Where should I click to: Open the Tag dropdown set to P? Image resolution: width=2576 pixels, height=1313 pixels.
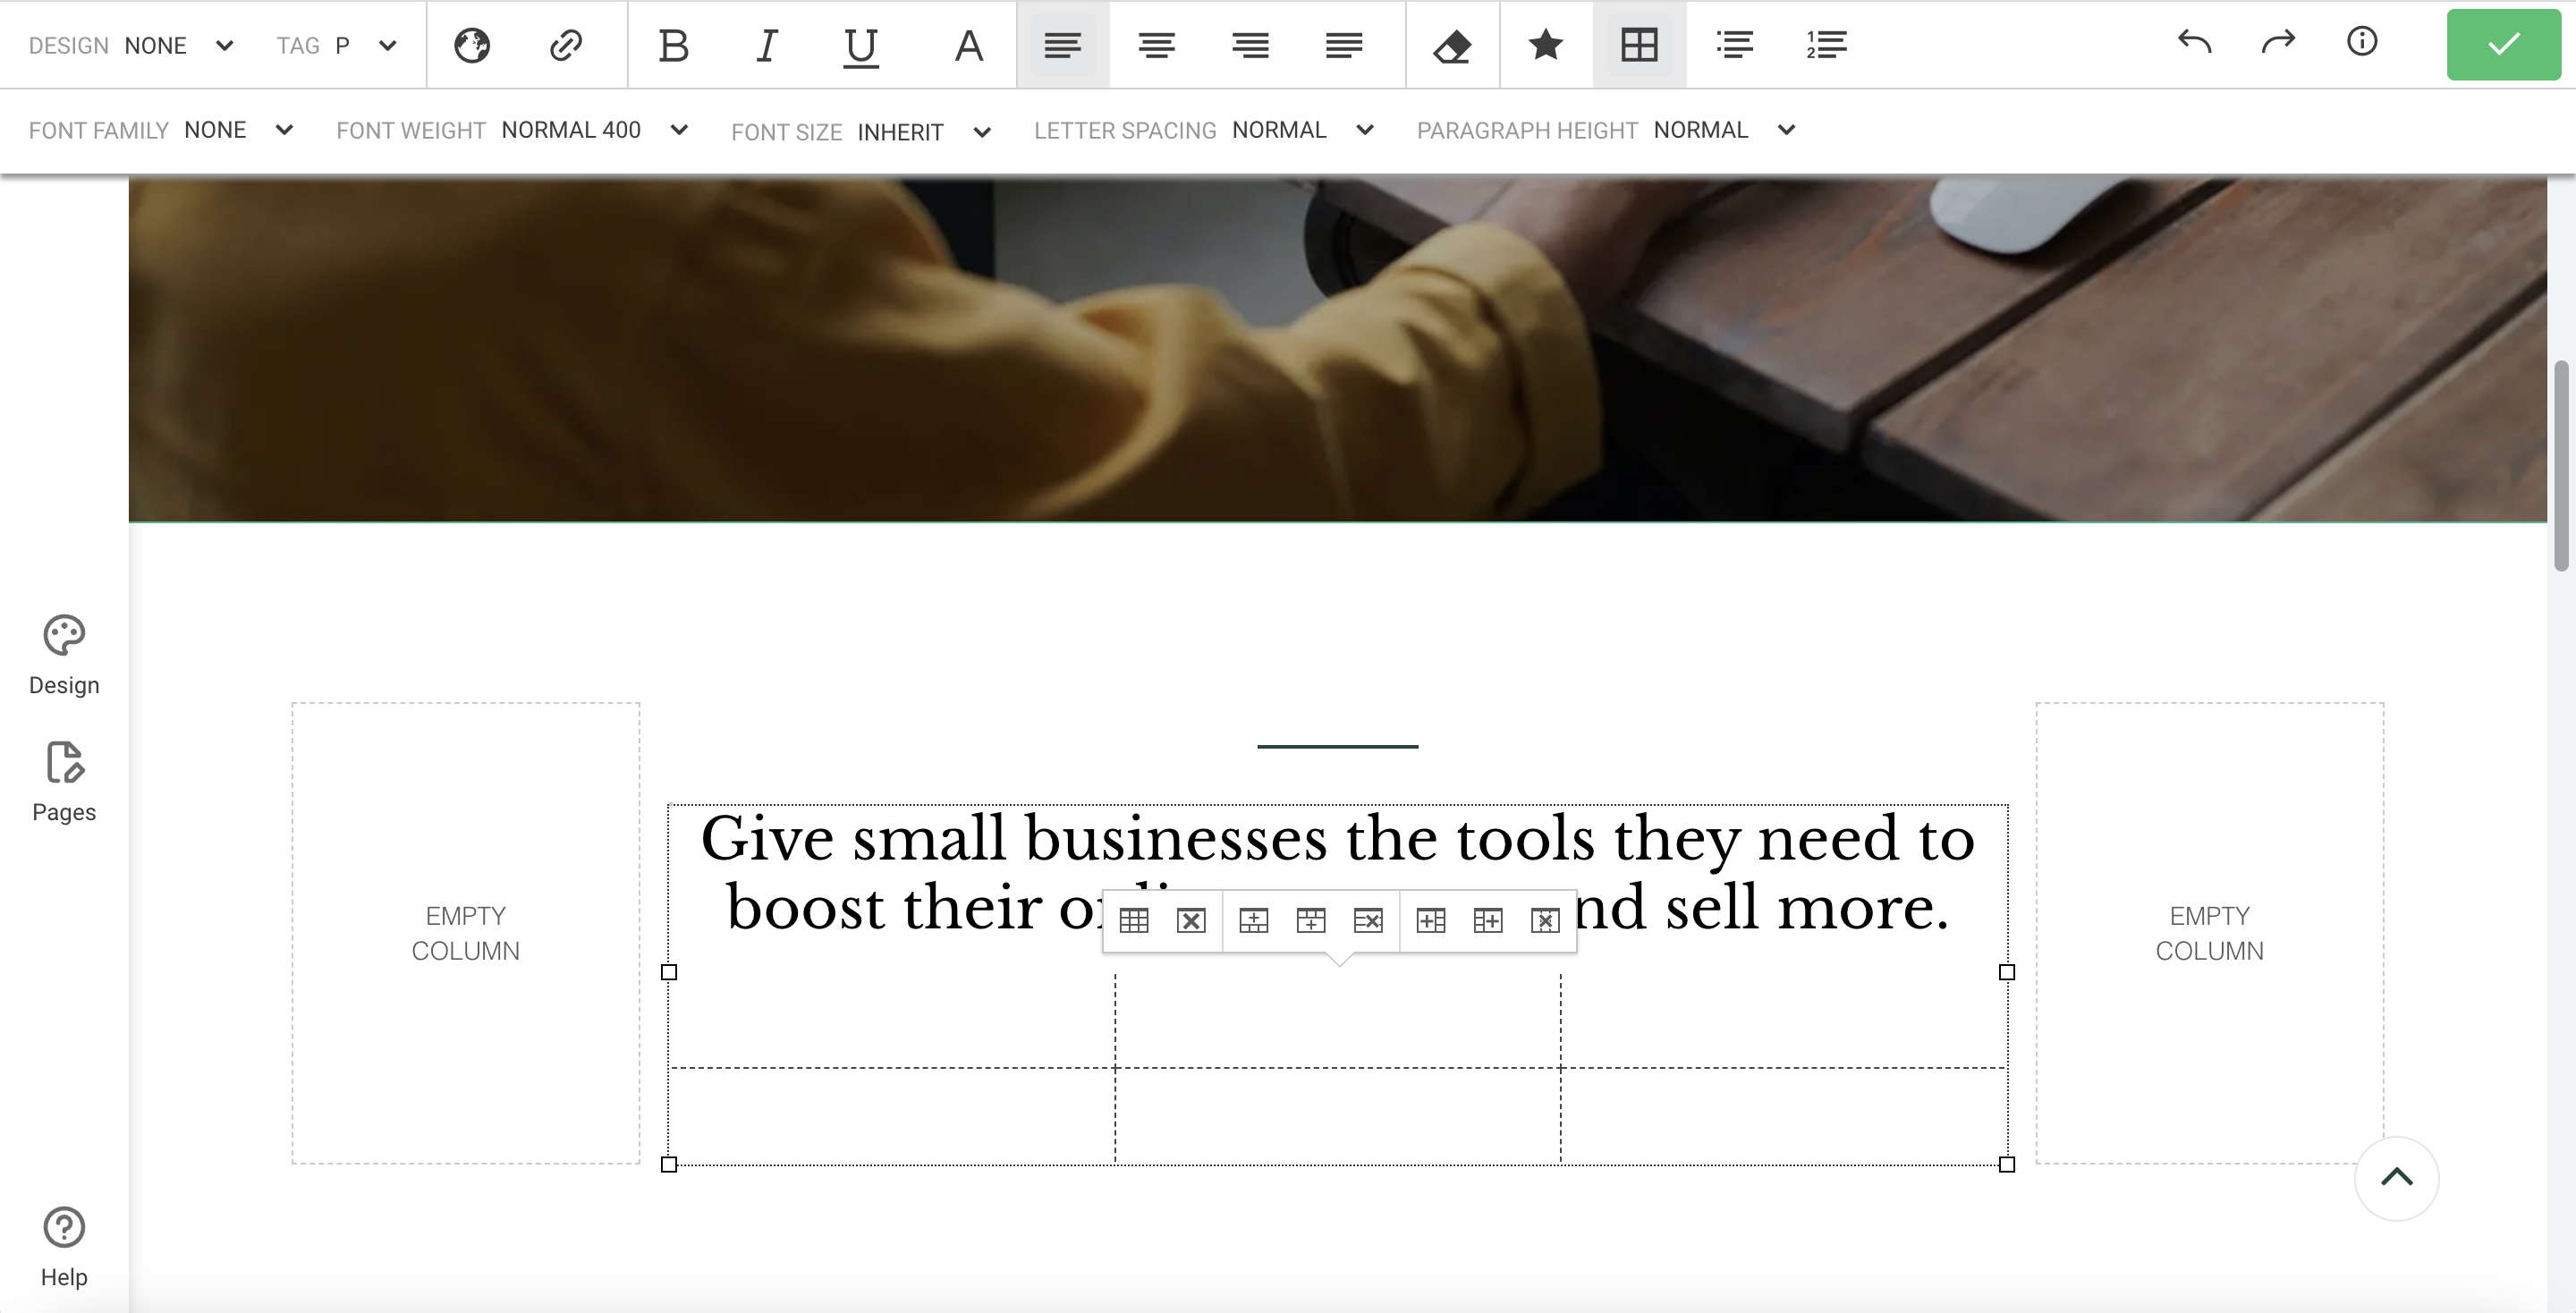(337, 46)
